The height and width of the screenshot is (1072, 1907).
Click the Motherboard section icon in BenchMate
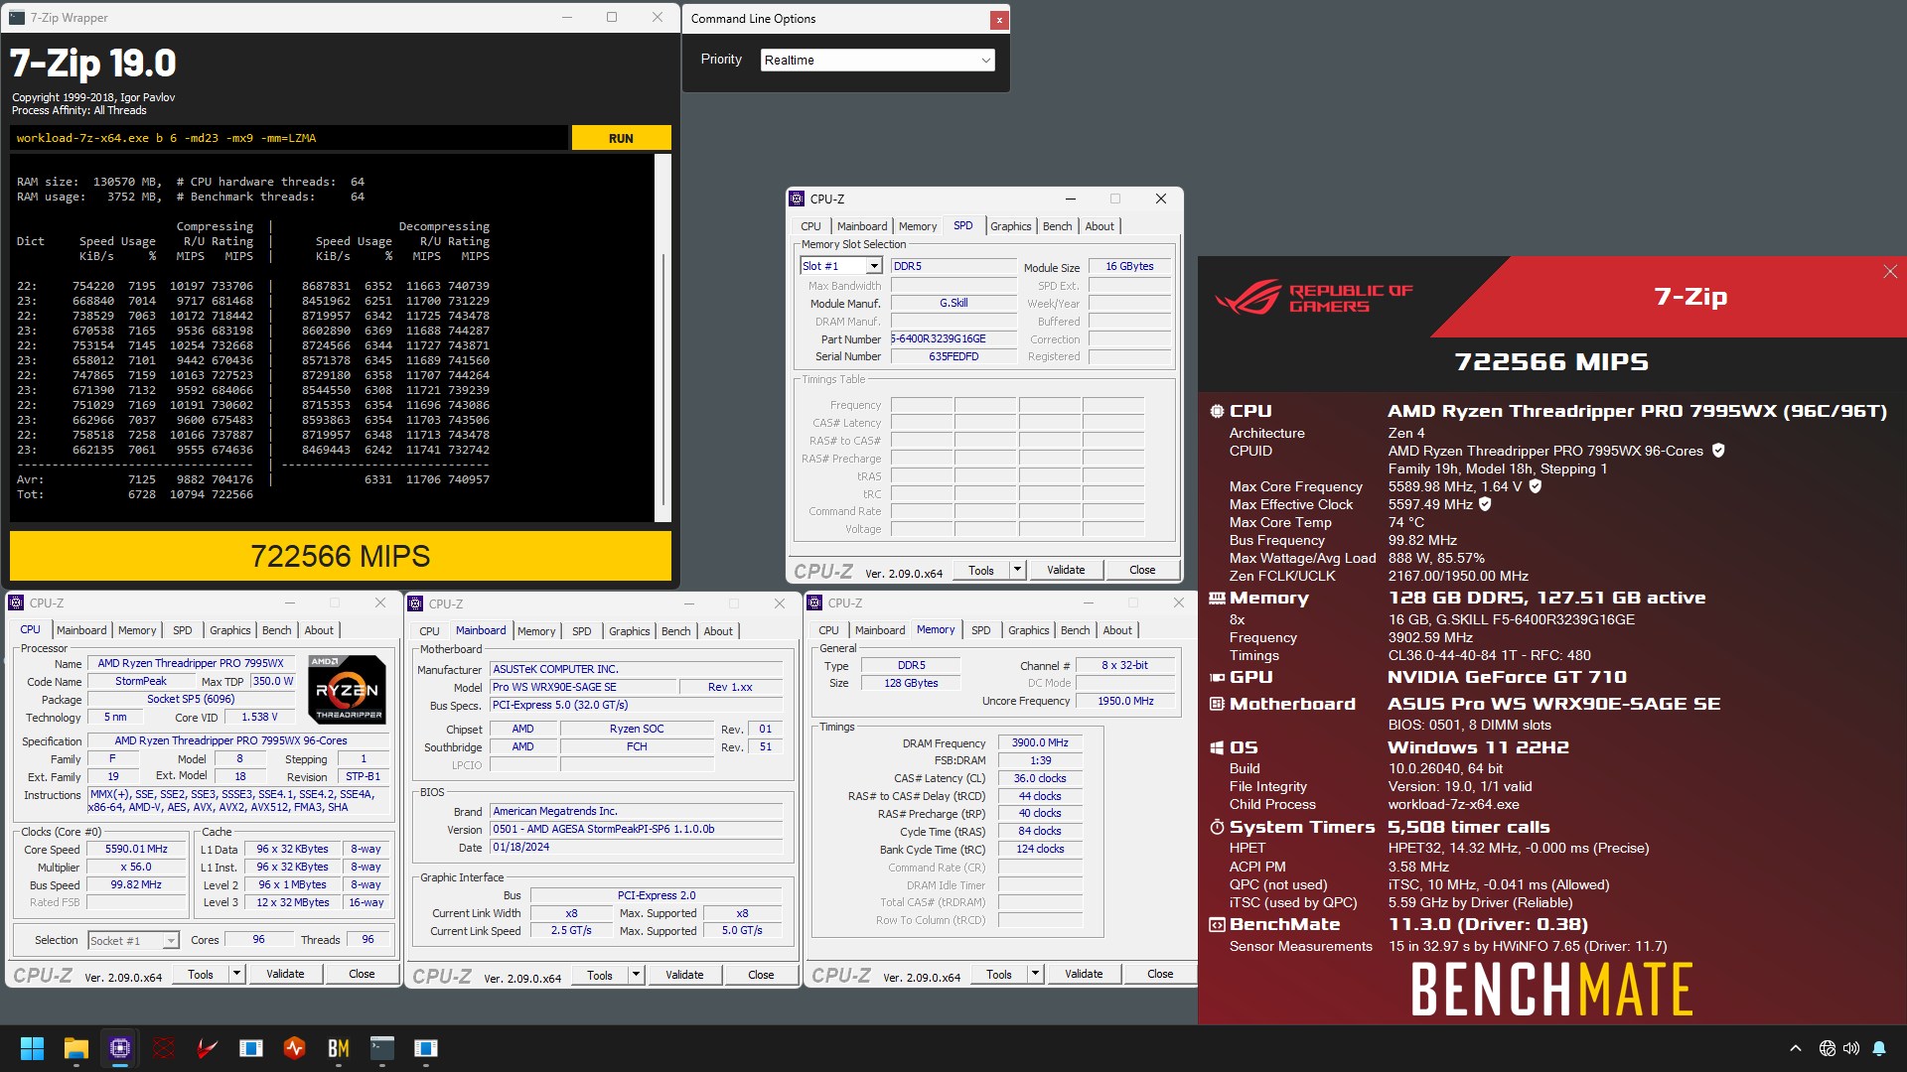(x=1217, y=704)
